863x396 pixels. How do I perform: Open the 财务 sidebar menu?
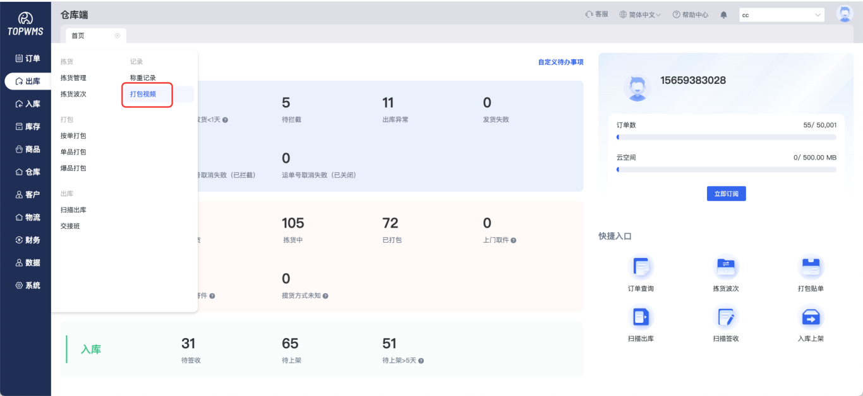pos(28,240)
